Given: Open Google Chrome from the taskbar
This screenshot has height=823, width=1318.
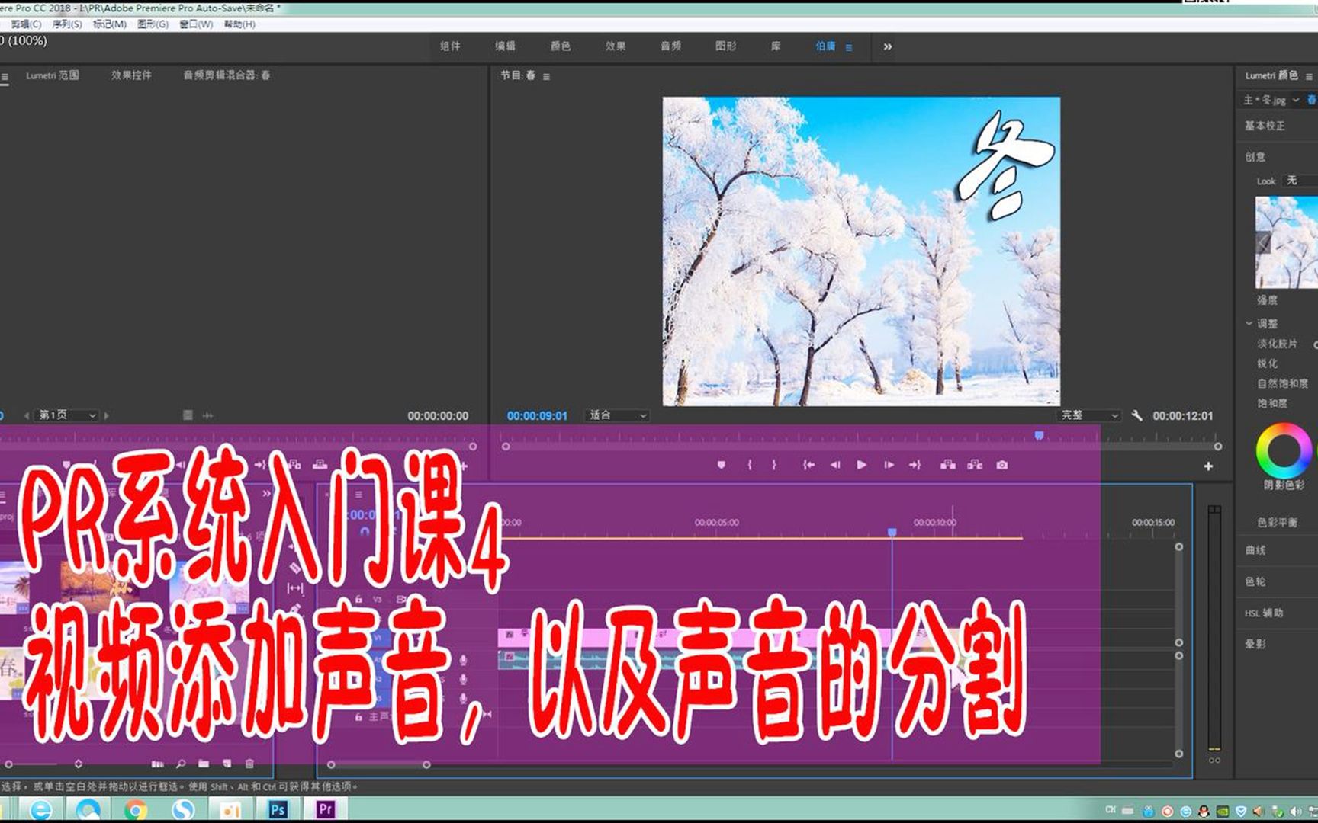Looking at the screenshot, I should pyautogui.click(x=136, y=809).
